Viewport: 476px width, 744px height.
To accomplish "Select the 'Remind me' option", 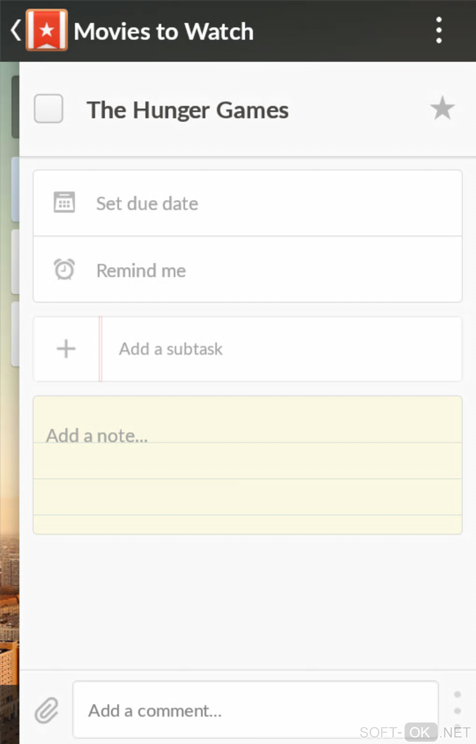I will tap(141, 271).
